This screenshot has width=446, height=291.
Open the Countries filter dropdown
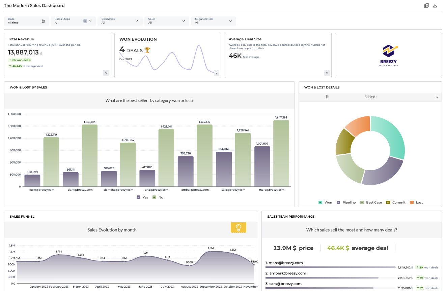point(120,21)
